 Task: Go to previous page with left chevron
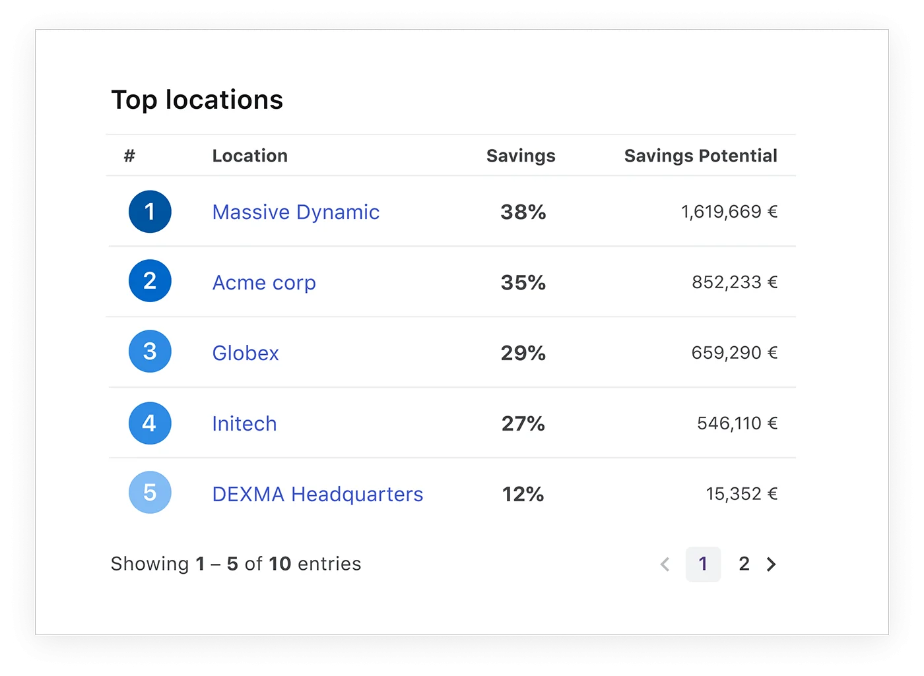[665, 565]
